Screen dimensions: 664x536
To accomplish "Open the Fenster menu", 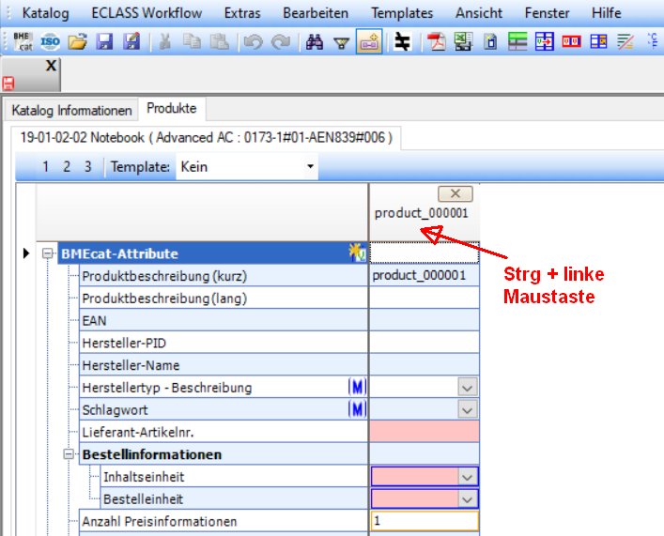I will [x=547, y=13].
